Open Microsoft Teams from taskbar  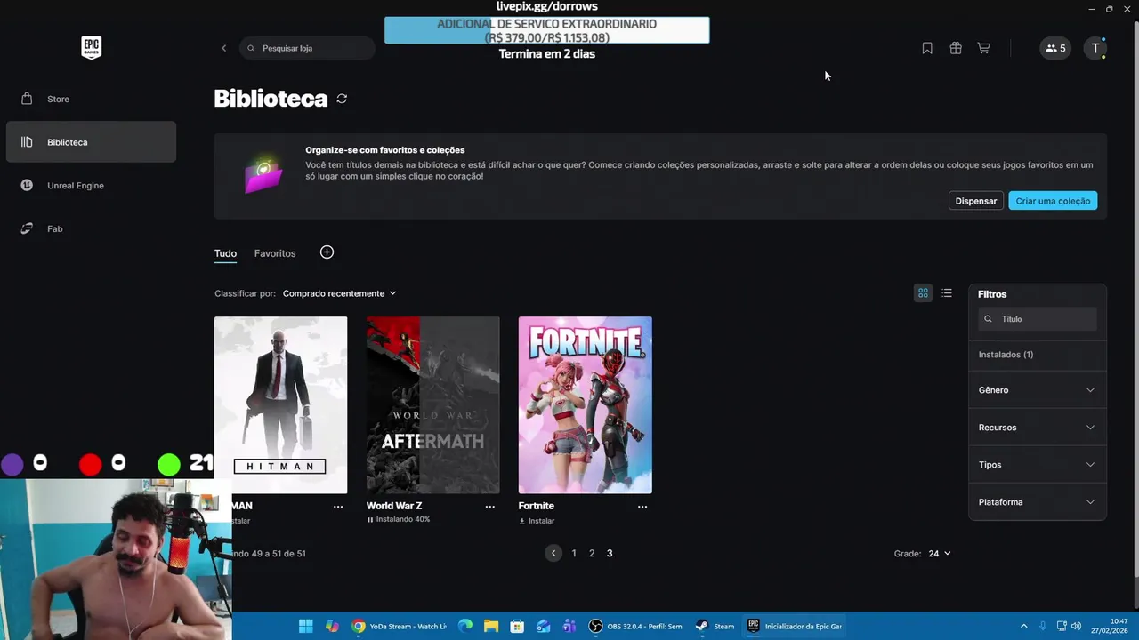point(569,626)
